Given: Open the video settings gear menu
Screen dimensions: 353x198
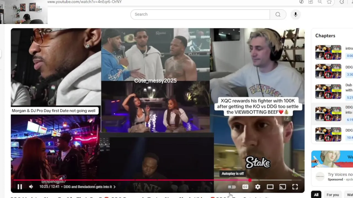Looking at the screenshot, I should [x=258, y=187].
